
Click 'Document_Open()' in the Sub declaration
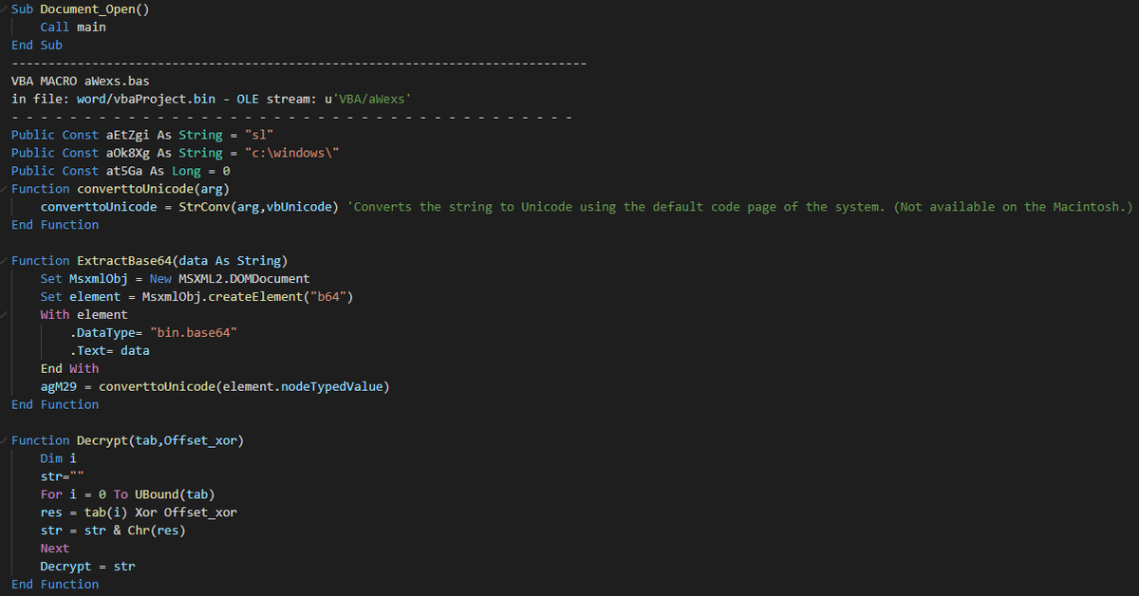[x=96, y=9]
